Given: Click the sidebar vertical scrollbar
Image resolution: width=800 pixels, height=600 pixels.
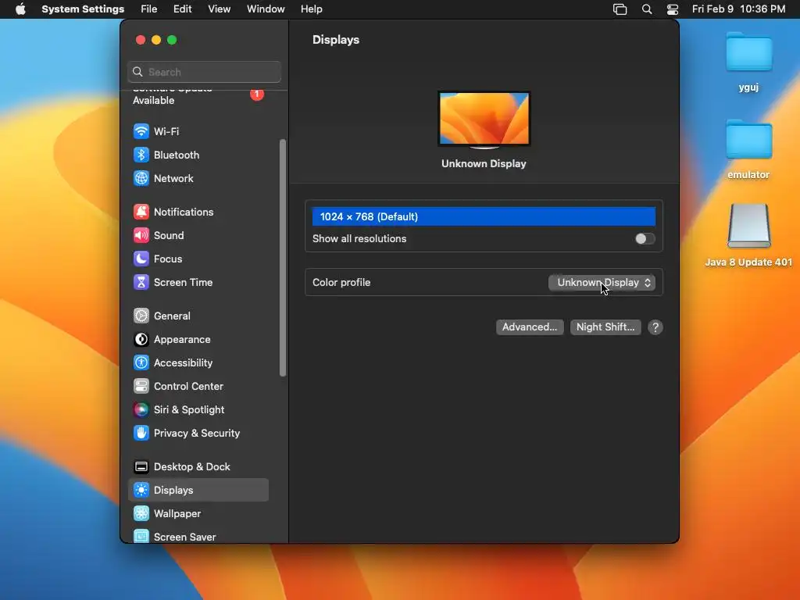Looking at the screenshot, I should coord(283,258).
